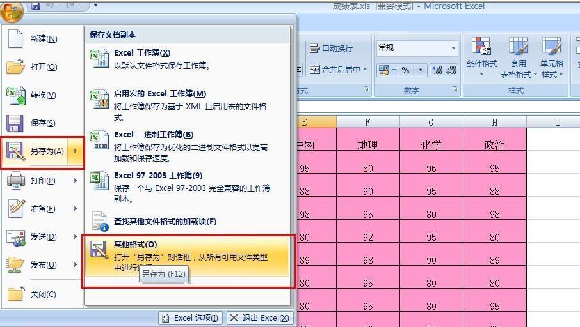Choose 关闭(C) from the Office menu
Screen dimensions: 580x327
[42, 294]
